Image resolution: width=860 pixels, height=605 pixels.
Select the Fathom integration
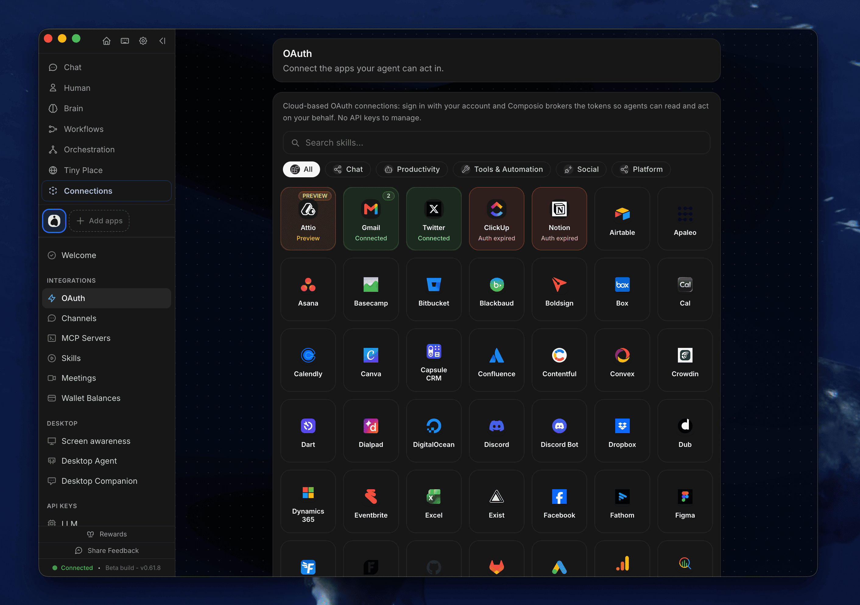pos(622,501)
